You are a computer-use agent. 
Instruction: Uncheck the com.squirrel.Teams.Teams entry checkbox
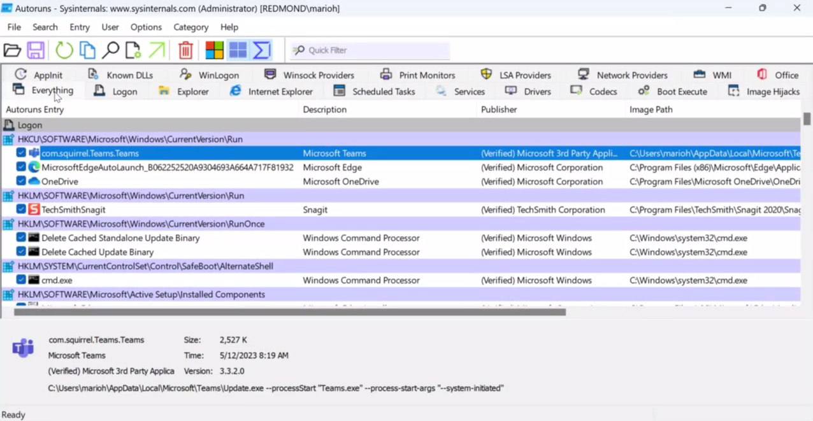[x=21, y=153]
